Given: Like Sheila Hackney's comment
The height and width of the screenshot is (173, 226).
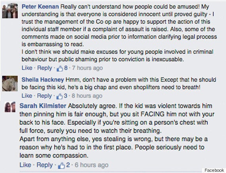Looking at the screenshot, I should click(27, 96).
